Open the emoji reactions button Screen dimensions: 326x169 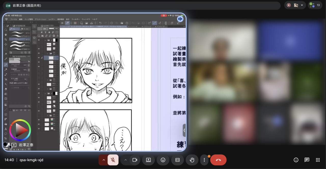coord(163,160)
